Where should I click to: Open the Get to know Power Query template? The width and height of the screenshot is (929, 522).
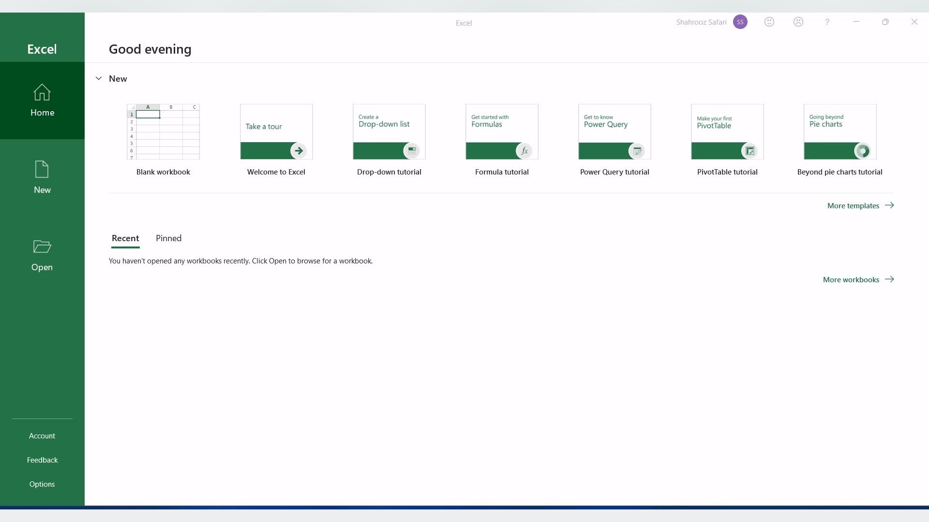click(x=614, y=131)
